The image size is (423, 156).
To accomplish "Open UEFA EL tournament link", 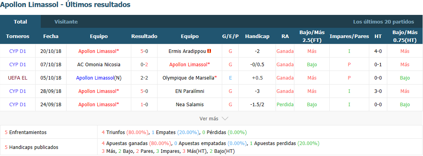I will 18,78.
